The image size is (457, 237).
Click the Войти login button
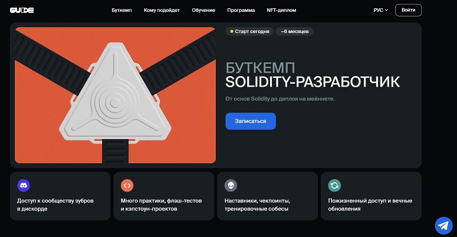tap(408, 10)
